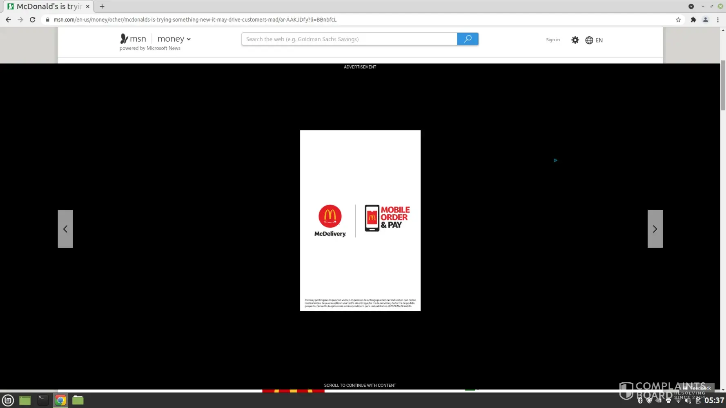Click the blue search magnifier button
The width and height of the screenshot is (726, 408).
[468, 39]
